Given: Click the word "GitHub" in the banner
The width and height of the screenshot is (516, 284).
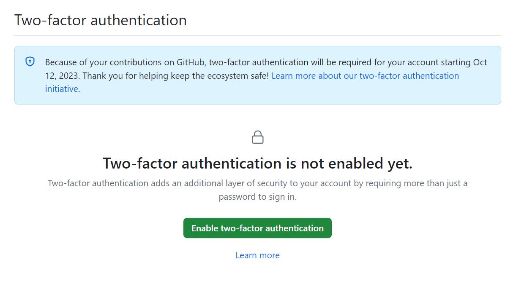Looking at the screenshot, I should [x=190, y=62].
